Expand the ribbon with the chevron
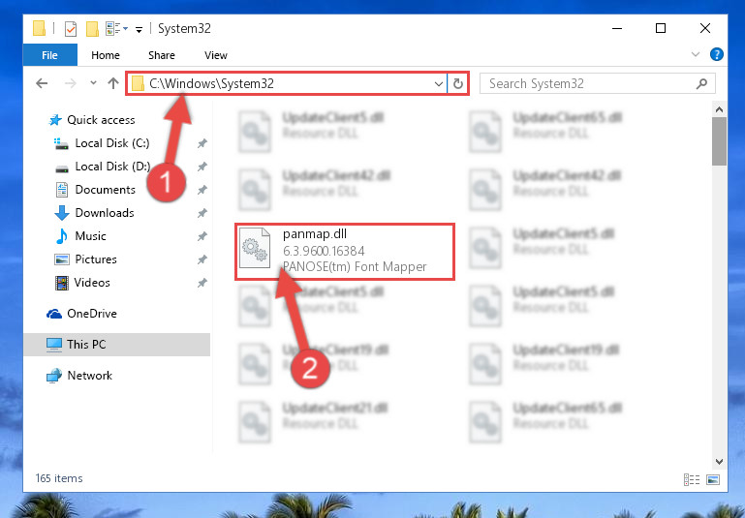745x518 pixels. (696, 54)
